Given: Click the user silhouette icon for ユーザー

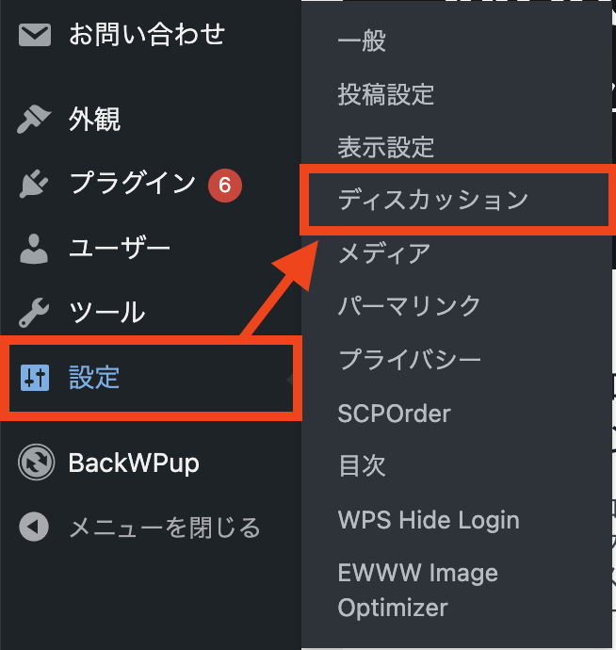Looking at the screenshot, I should coord(34,249).
